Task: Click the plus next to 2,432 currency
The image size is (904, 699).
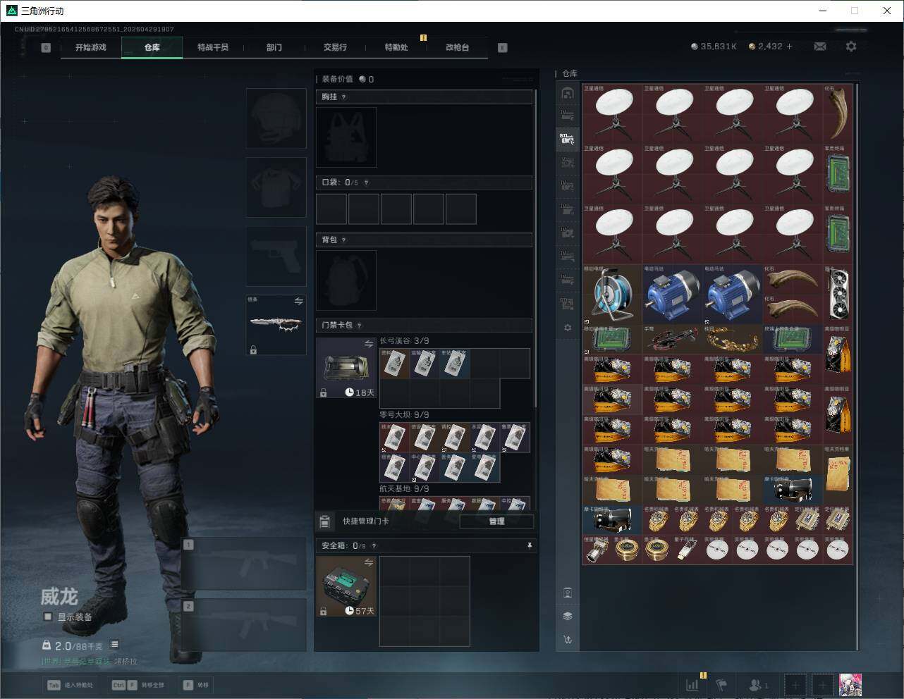Action: 789,47
